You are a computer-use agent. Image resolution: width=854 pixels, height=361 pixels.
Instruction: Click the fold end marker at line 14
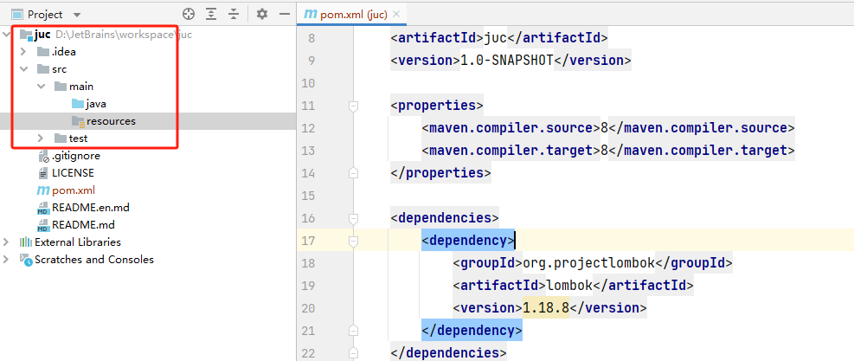(x=354, y=173)
